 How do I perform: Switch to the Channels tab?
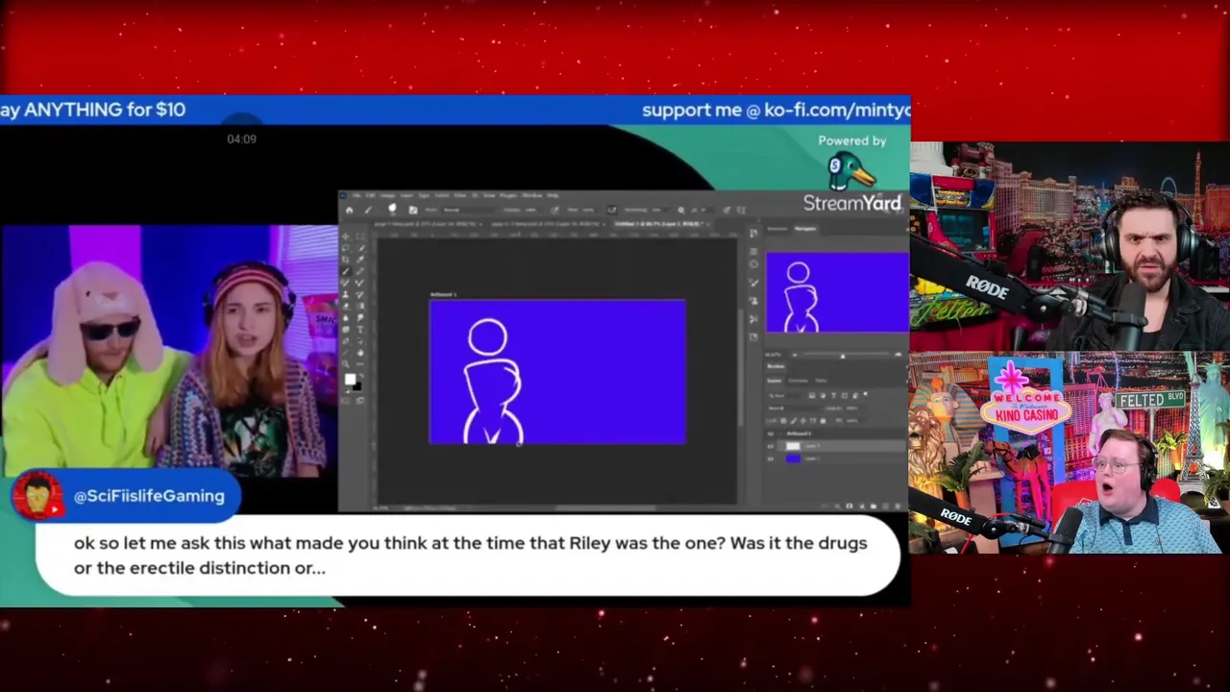pos(798,381)
